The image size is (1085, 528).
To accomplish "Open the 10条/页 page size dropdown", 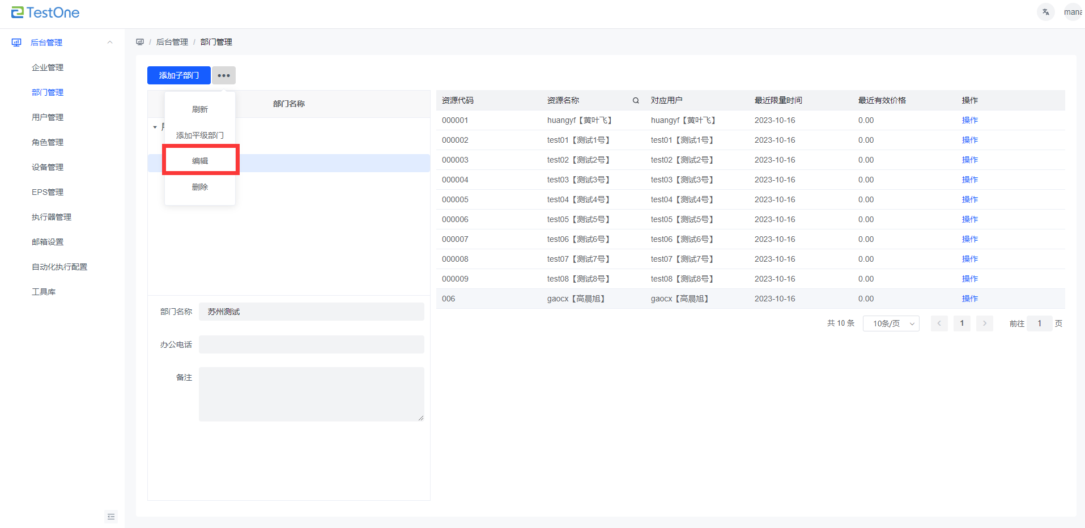I will (891, 323).
